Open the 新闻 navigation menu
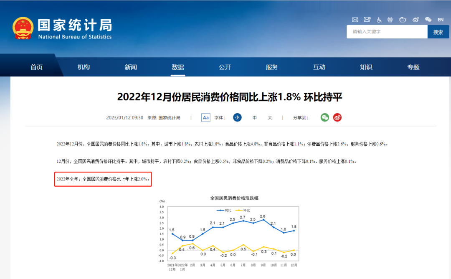 coord(131,66)
